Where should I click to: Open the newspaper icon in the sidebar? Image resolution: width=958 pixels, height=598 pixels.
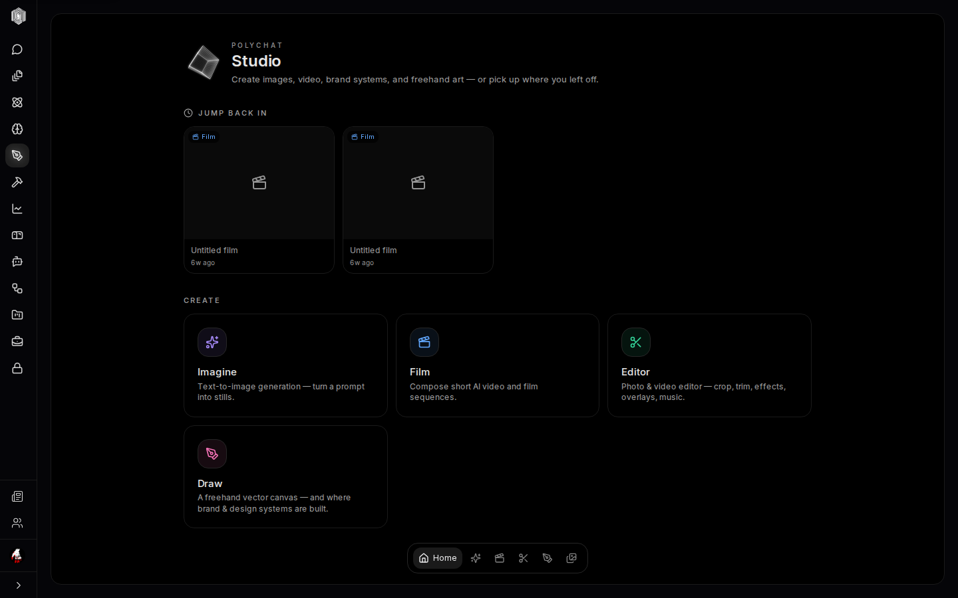[x=17, y=496]
